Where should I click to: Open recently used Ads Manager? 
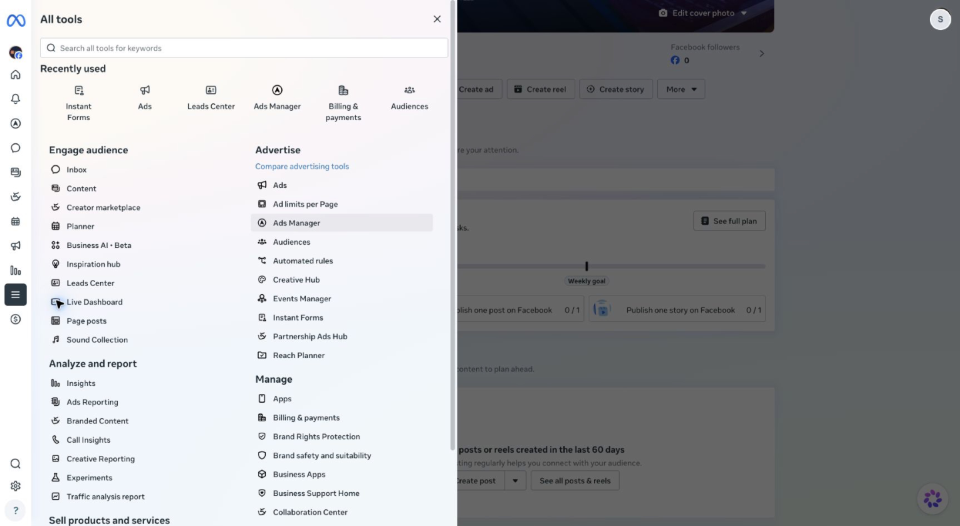click(277, 97)
